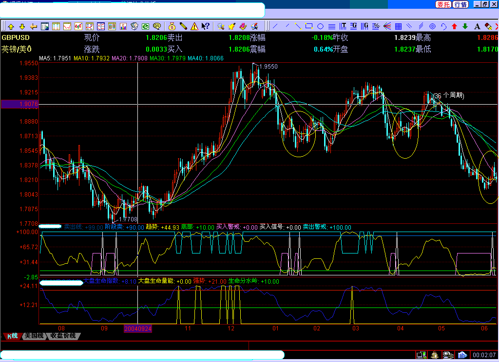Select the rectangle drawing tool
Screen dimensions: 499x362
click(x=309, y=26)
